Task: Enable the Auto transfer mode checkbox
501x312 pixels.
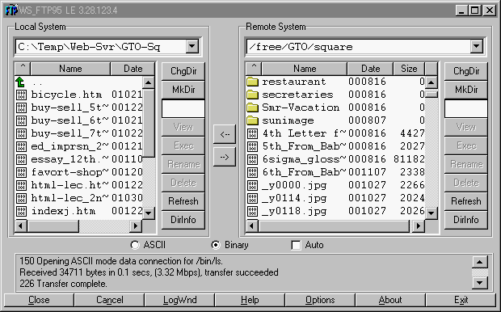Action: [297, 245]
